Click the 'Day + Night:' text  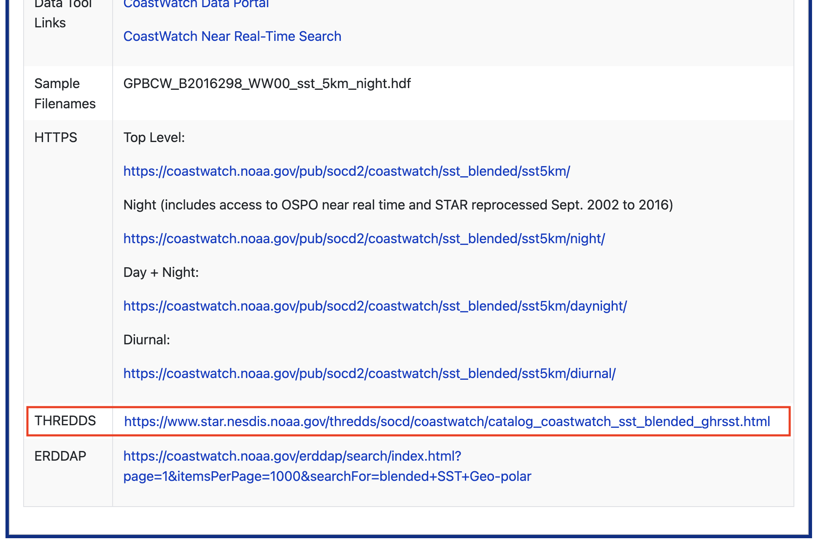point(161,272)
